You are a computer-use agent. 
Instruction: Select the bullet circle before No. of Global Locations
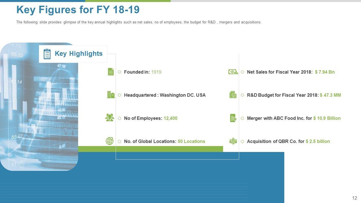119,141
